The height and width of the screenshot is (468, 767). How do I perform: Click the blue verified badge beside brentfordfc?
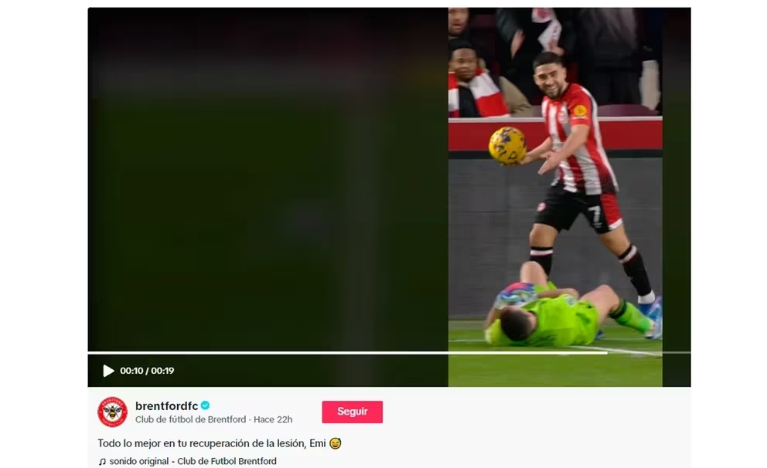(x=206, y=405)
